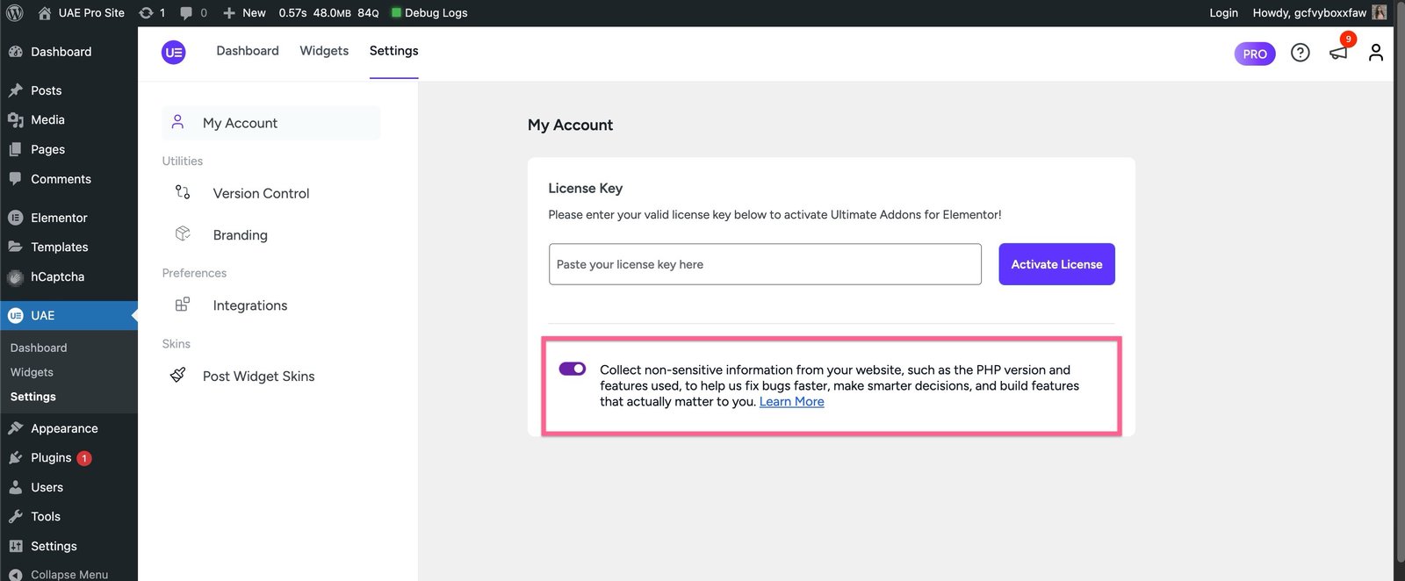Open the Howdy user account menu
Image resolution: width=1405 pixels, height=581 pixels.
[1317, 12]
